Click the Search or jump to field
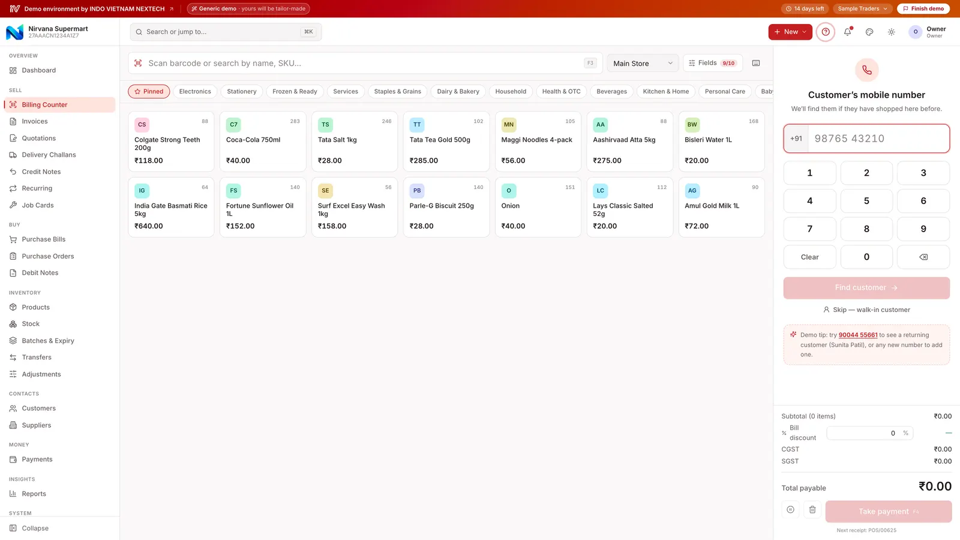 (226, 32)
